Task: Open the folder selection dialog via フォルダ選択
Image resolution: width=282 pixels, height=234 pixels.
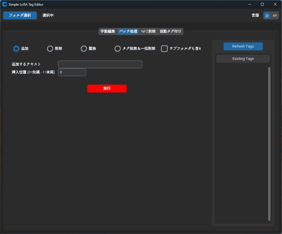Action: click(20, 15)
